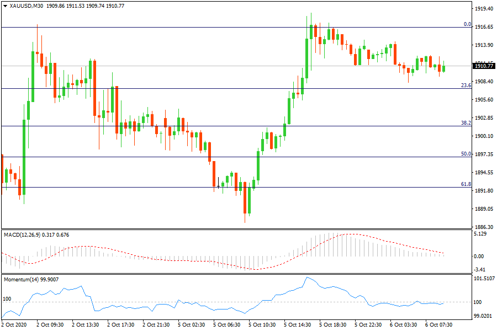The width and height of the screenshot is (497, 331).
Task: Click the 101.5107 Momentum scale value
Action: [x=484, y=279]
